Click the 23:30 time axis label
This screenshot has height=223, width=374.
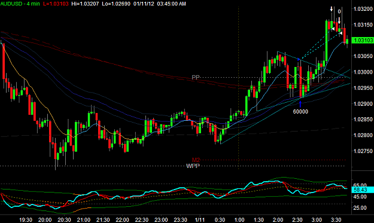click(180, 219)
